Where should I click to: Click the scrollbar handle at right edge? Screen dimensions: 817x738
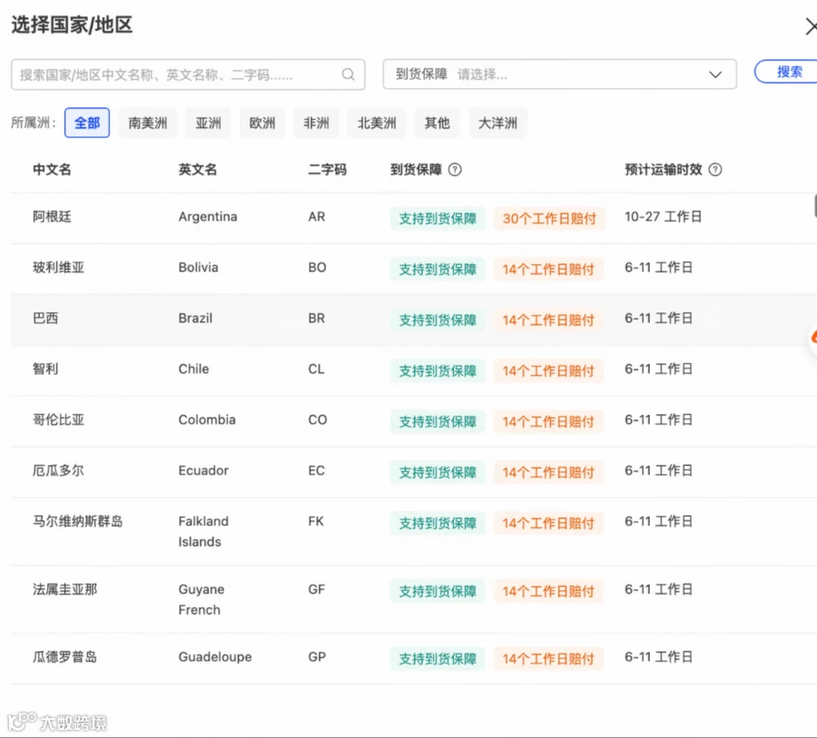click(815, 205)
